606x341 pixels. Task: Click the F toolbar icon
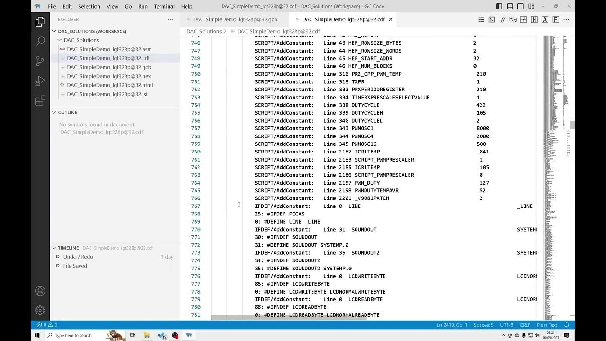[556, 19]
